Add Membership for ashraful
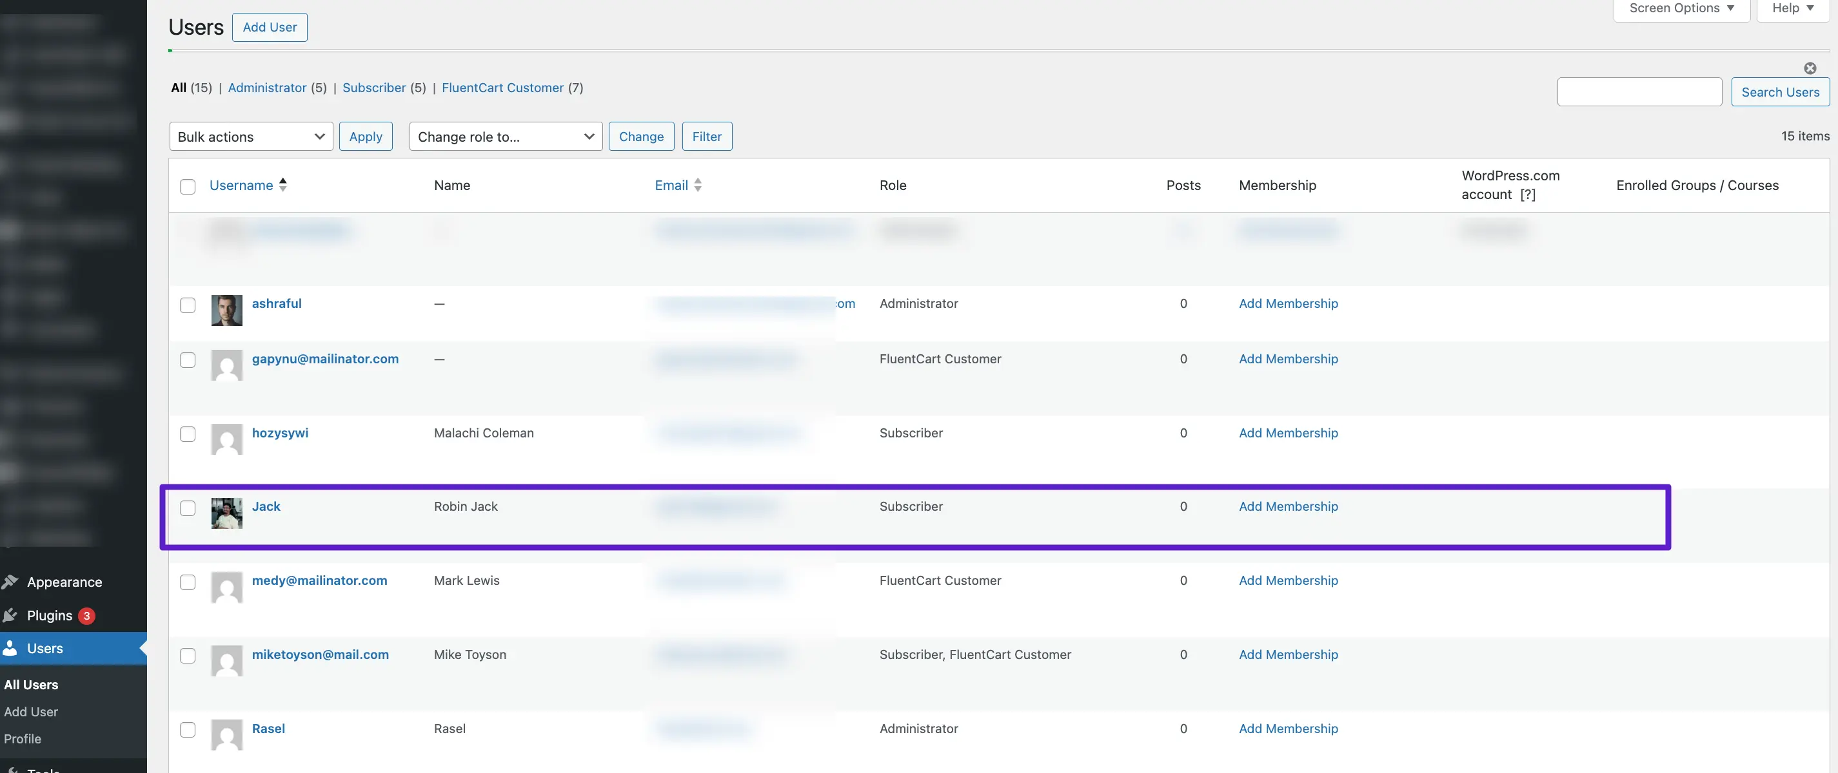The height and width of the screenshot is (773, 1838). click(x=1288, y=303)
